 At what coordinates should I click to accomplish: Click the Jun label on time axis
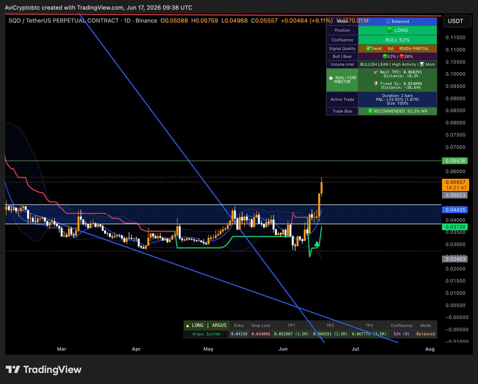(x=283, y=349)
